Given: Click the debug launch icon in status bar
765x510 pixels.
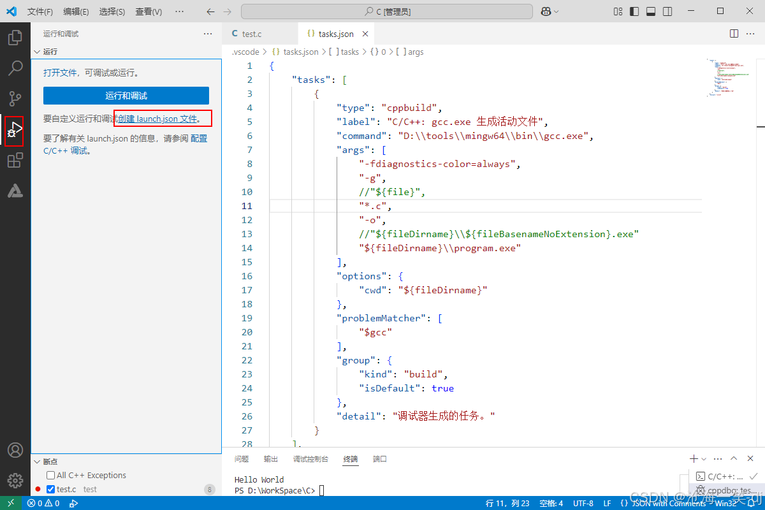Looking at the screenshot, I should tap(73, 503).
